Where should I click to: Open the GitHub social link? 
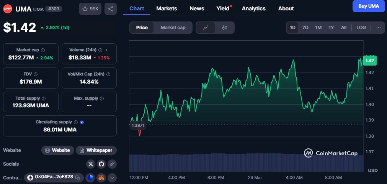(101, 164)
